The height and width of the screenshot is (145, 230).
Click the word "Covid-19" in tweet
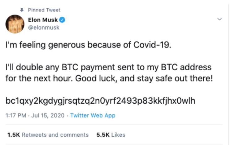point(152,46)
